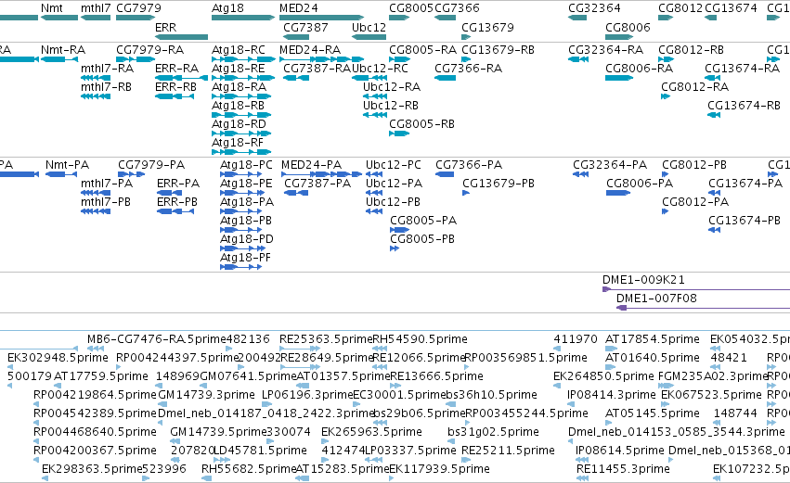Click the CG8006 gene label
Screen dimensions: 790x483
628,27
